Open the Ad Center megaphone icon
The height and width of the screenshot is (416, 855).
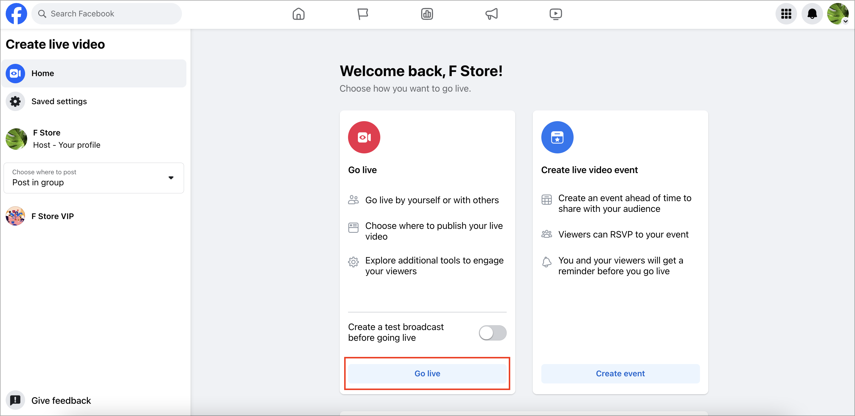click(491, 14)
